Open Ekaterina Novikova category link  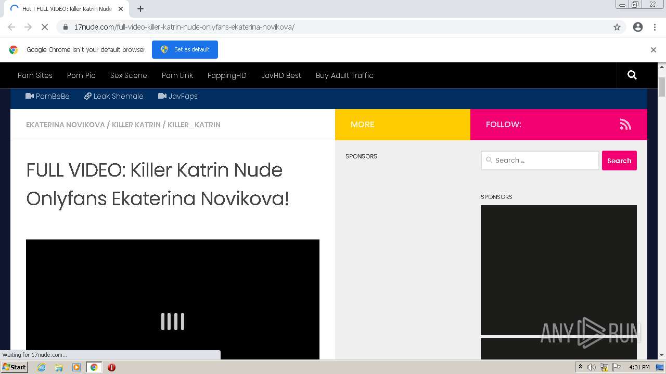point(66,125)
